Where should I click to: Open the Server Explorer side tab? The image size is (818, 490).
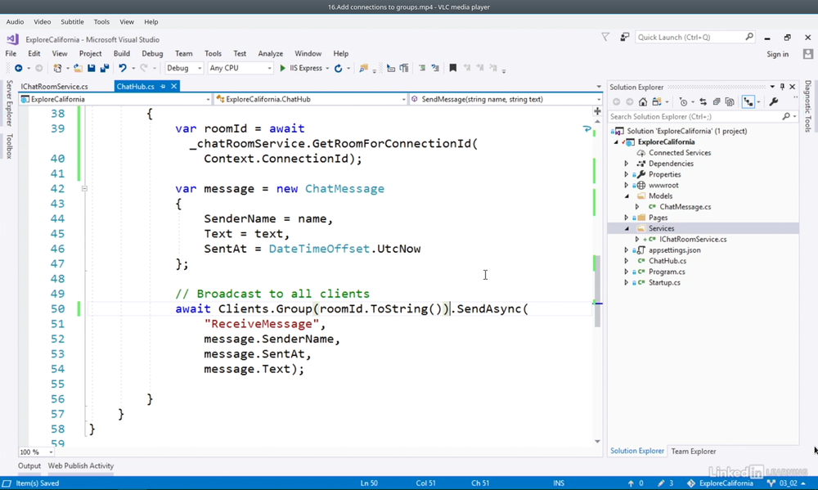tap(9, 103)
